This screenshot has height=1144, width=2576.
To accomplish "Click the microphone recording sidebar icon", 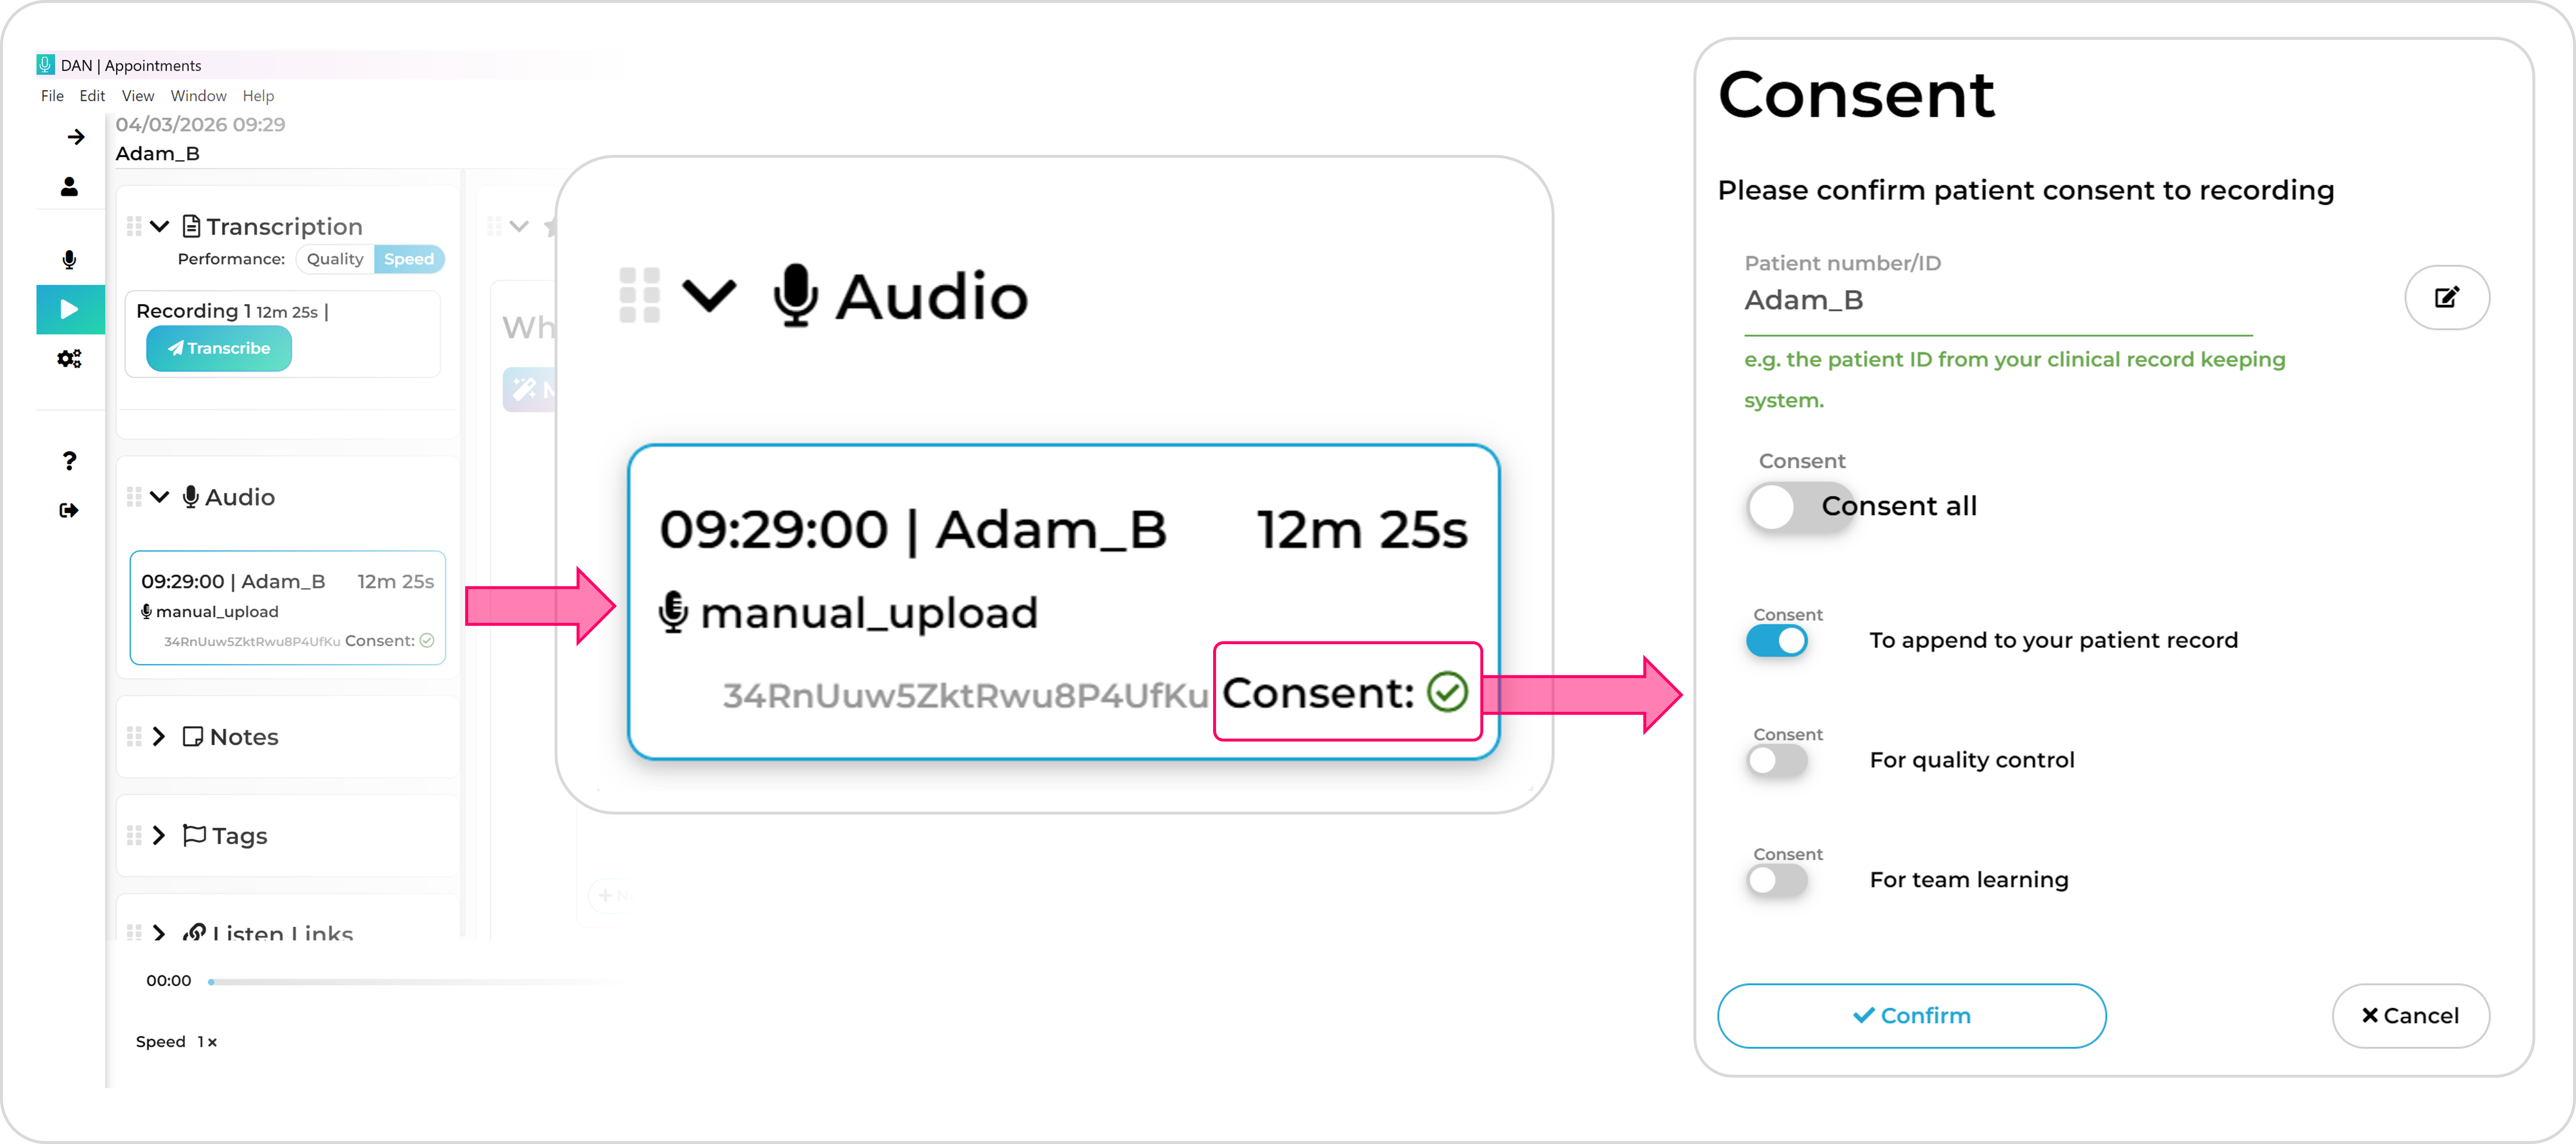I will point(69,260).
